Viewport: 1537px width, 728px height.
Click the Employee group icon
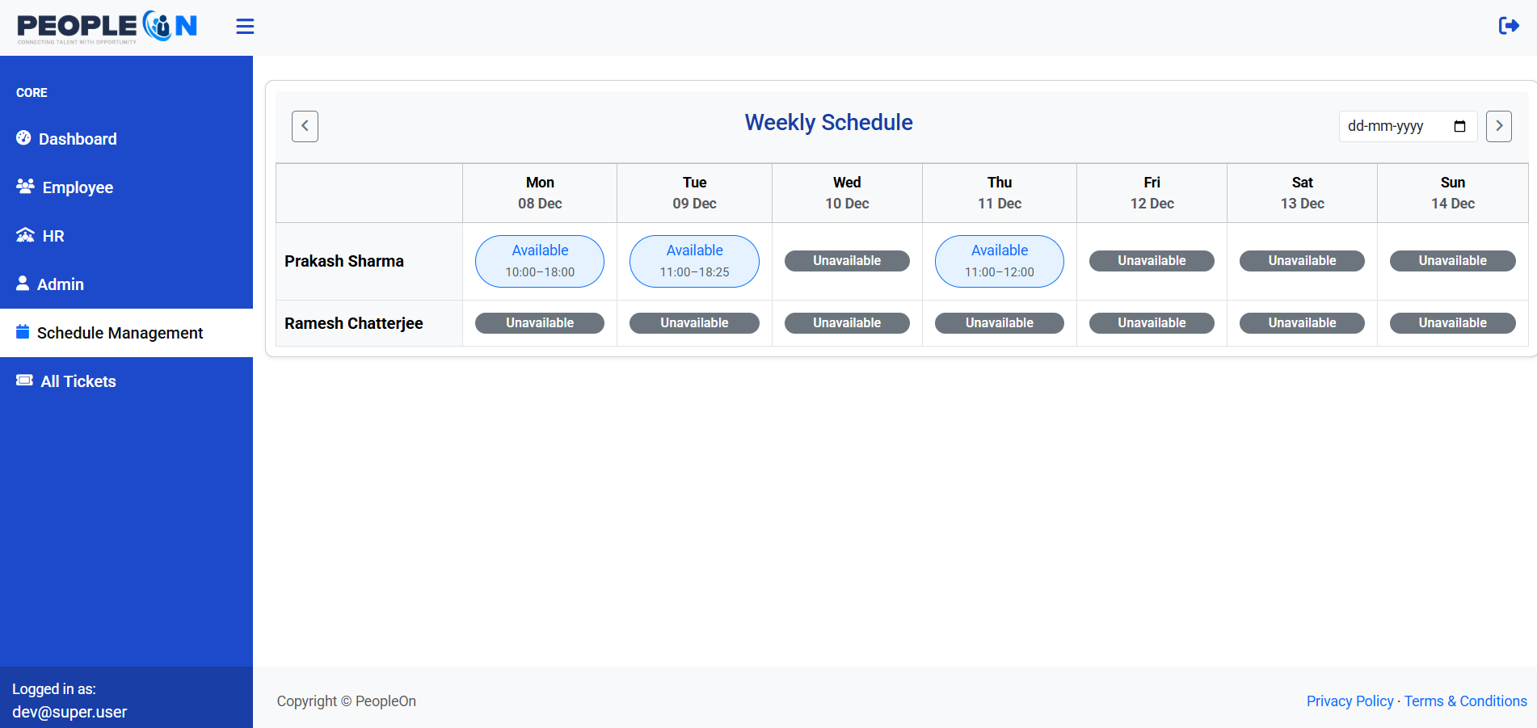tap(25, 187)
